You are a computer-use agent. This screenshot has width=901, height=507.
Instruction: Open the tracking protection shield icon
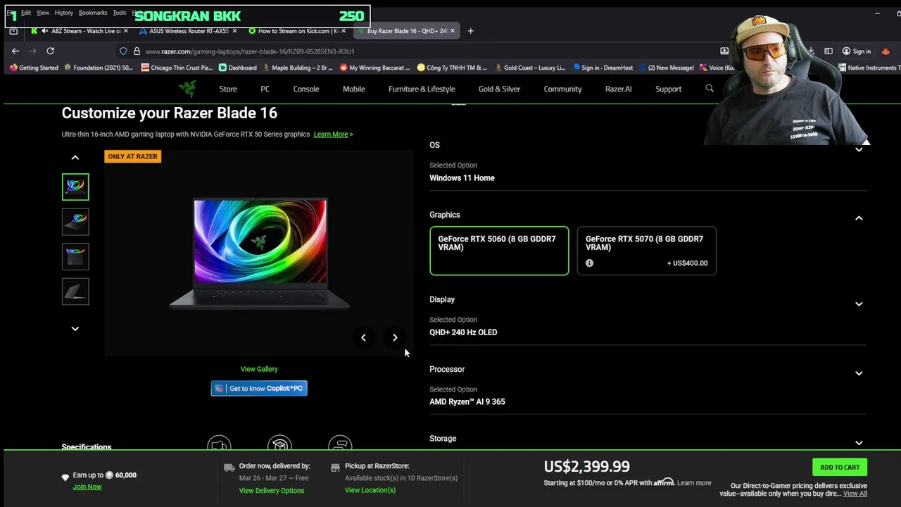123,51
